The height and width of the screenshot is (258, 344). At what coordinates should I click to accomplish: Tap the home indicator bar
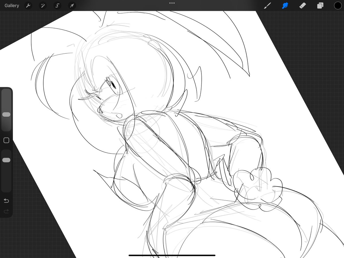[x=172, y=255]
